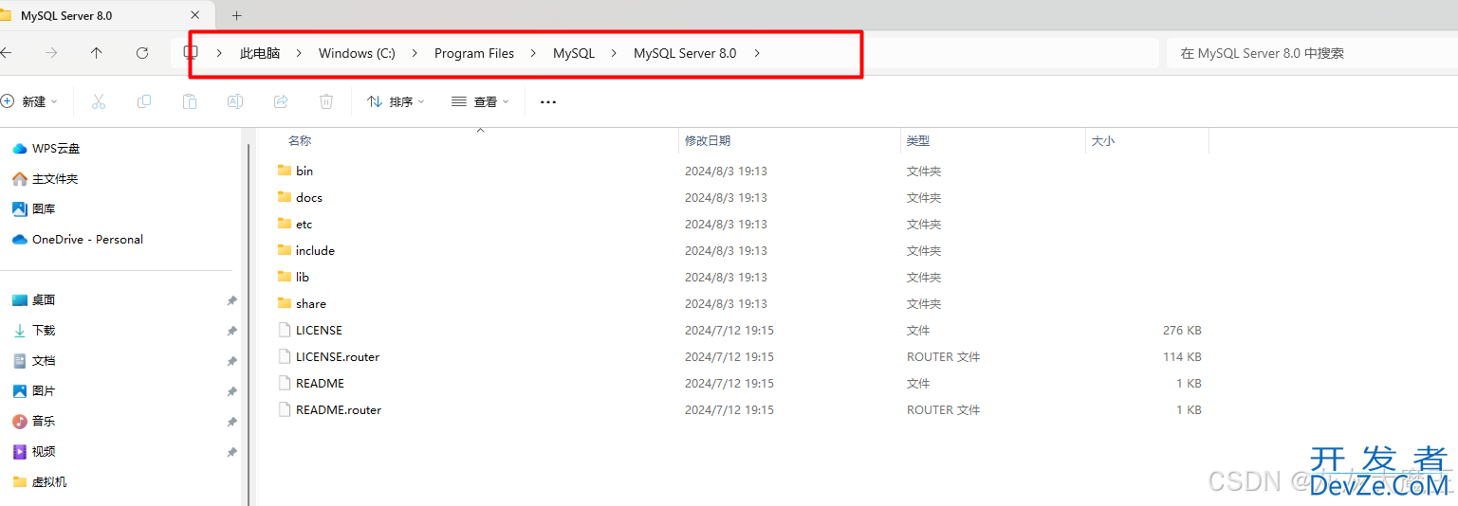1458x506 pixels.
Task: Open 桌面 Desktop in quick access
Action: [x=34, y=299]
